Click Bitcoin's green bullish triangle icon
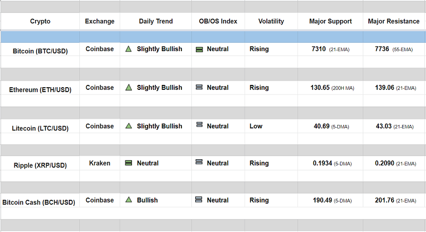426x232 pixels. [129, 49]
